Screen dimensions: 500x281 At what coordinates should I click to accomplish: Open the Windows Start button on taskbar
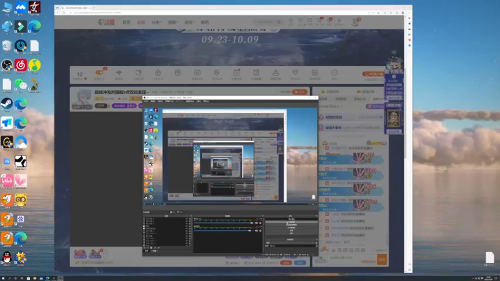click(x=3, y=278)
